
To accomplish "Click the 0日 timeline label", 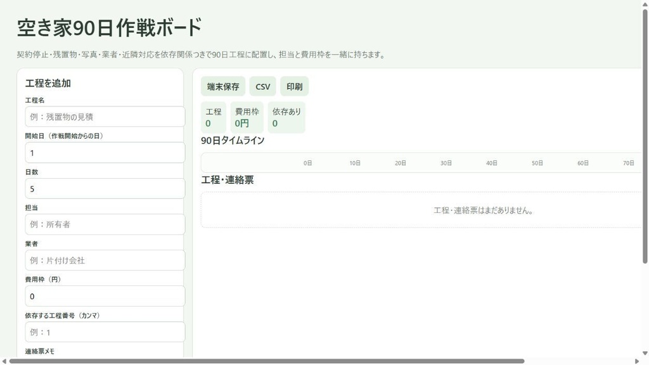I will (307, 163).
